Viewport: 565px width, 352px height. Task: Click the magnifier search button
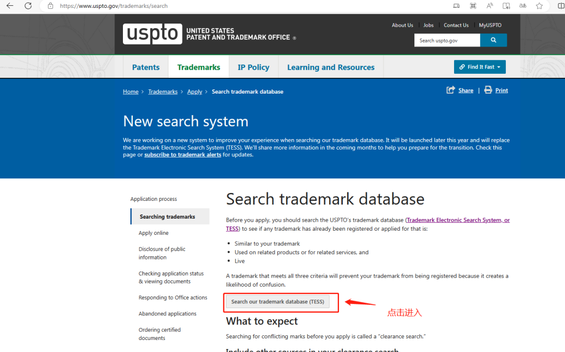[x=493, y=40]
